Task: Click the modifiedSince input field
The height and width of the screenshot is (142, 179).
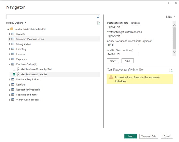Action: tap(122, 54)
